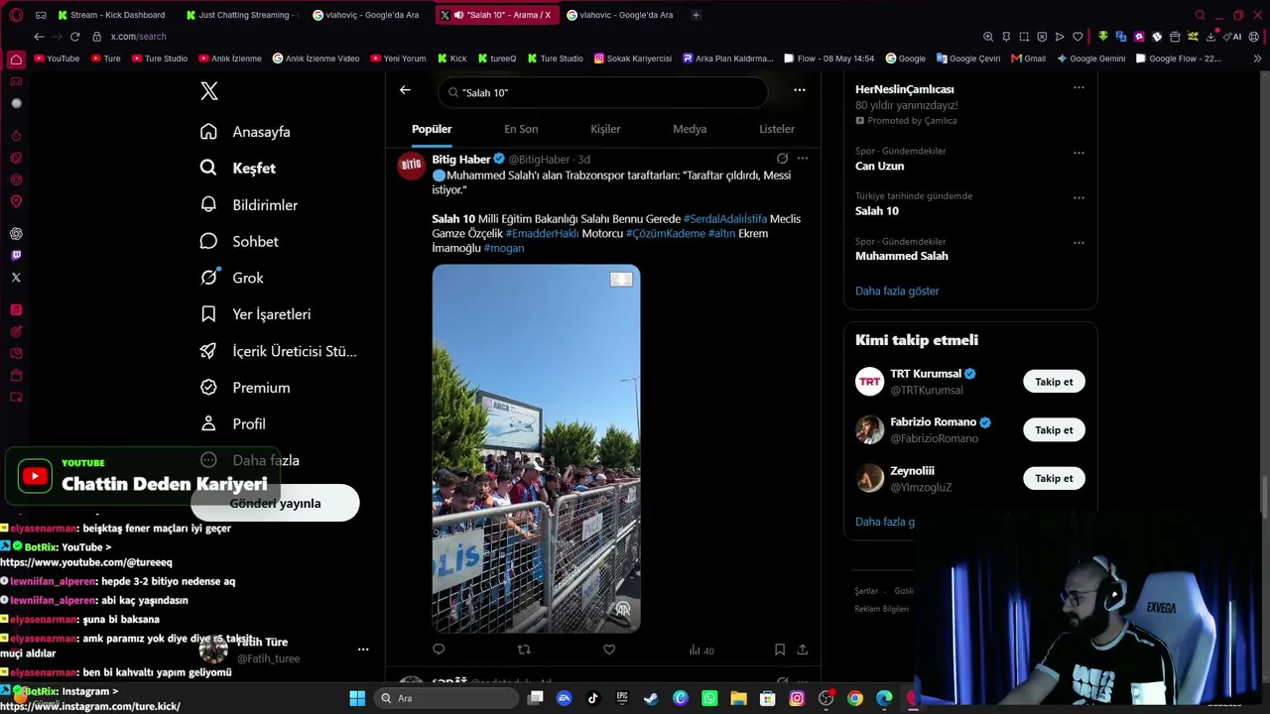Viewport: 1270px width, 714px height.
Task: Follow Fabrizio Romano with Takip et
Action: [1054, 430]
